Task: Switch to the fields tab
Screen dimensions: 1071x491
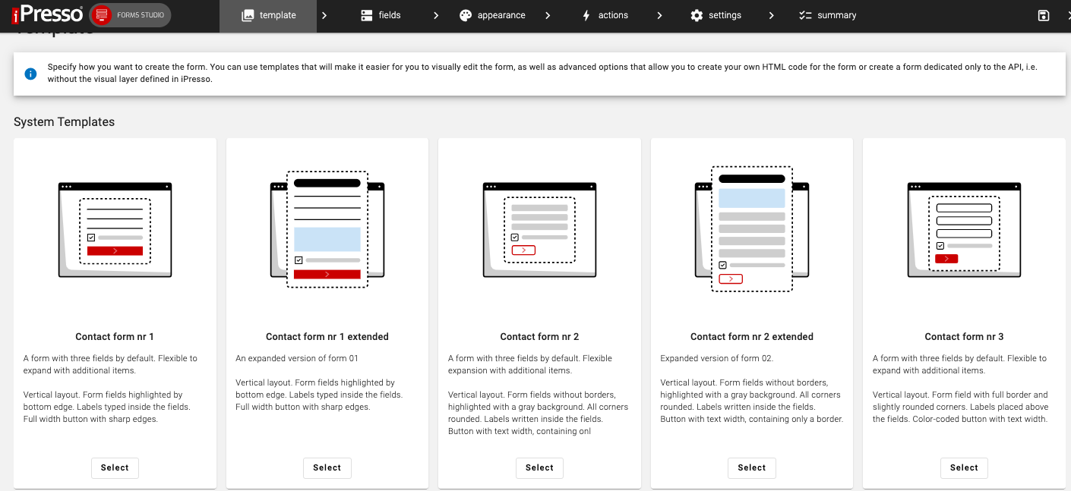Action: point(380,14)
